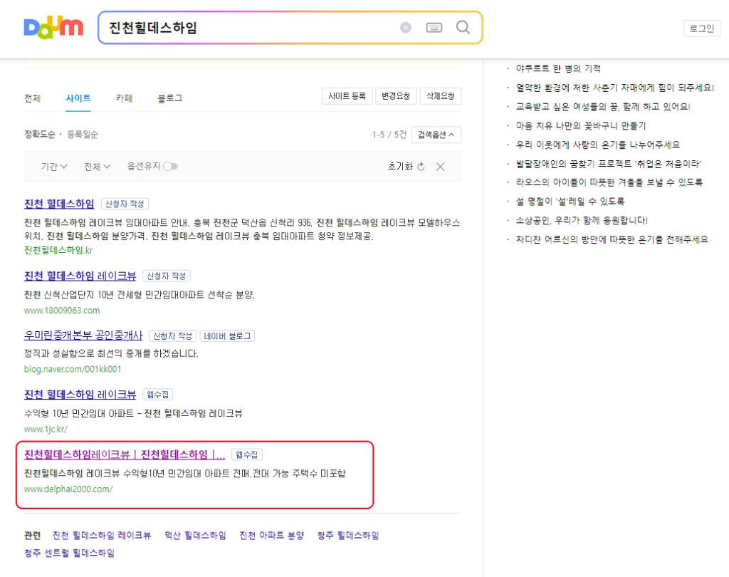Open 설 명절이 '설'레일 수 있도록
Viewport: 729px width, 577px height.
click(570, 202)
